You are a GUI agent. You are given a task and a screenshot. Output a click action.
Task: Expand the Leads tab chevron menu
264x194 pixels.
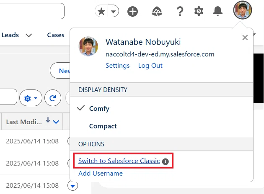[x=29, y=35]
